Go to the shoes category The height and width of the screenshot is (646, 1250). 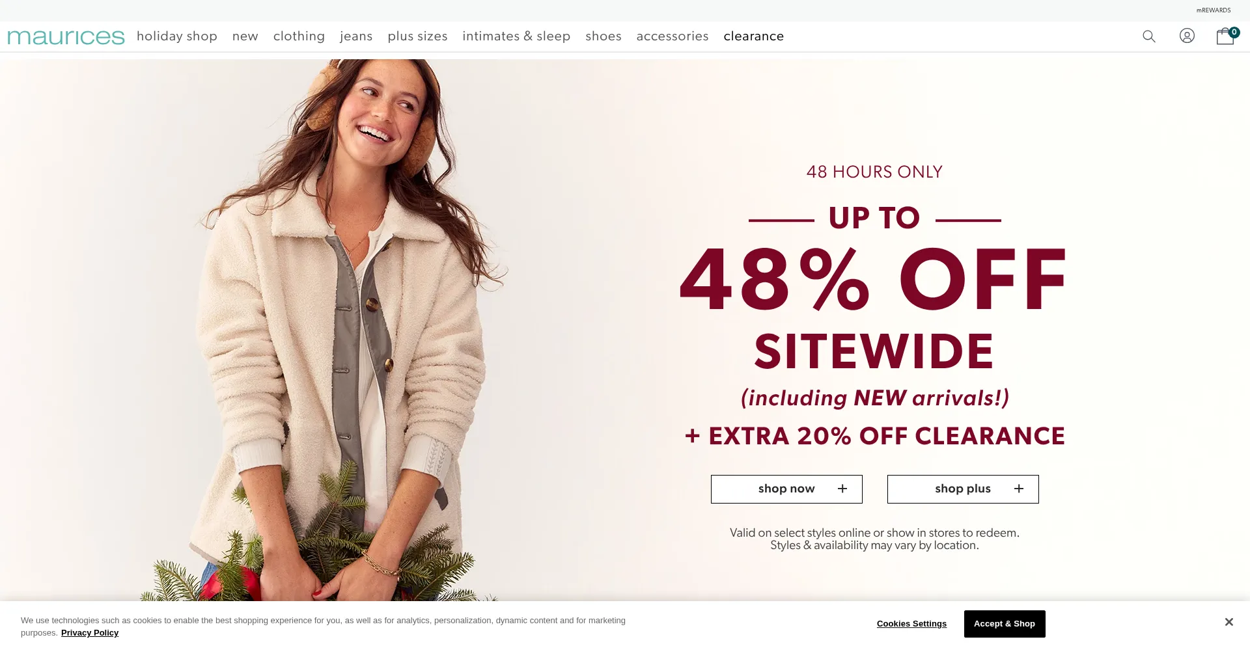(604, 36)
